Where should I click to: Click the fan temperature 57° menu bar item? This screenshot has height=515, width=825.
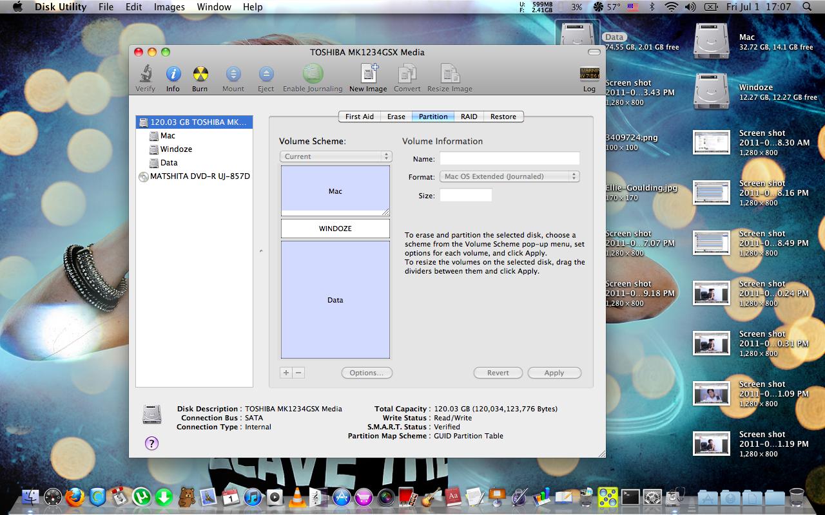[x=606, y=7]
